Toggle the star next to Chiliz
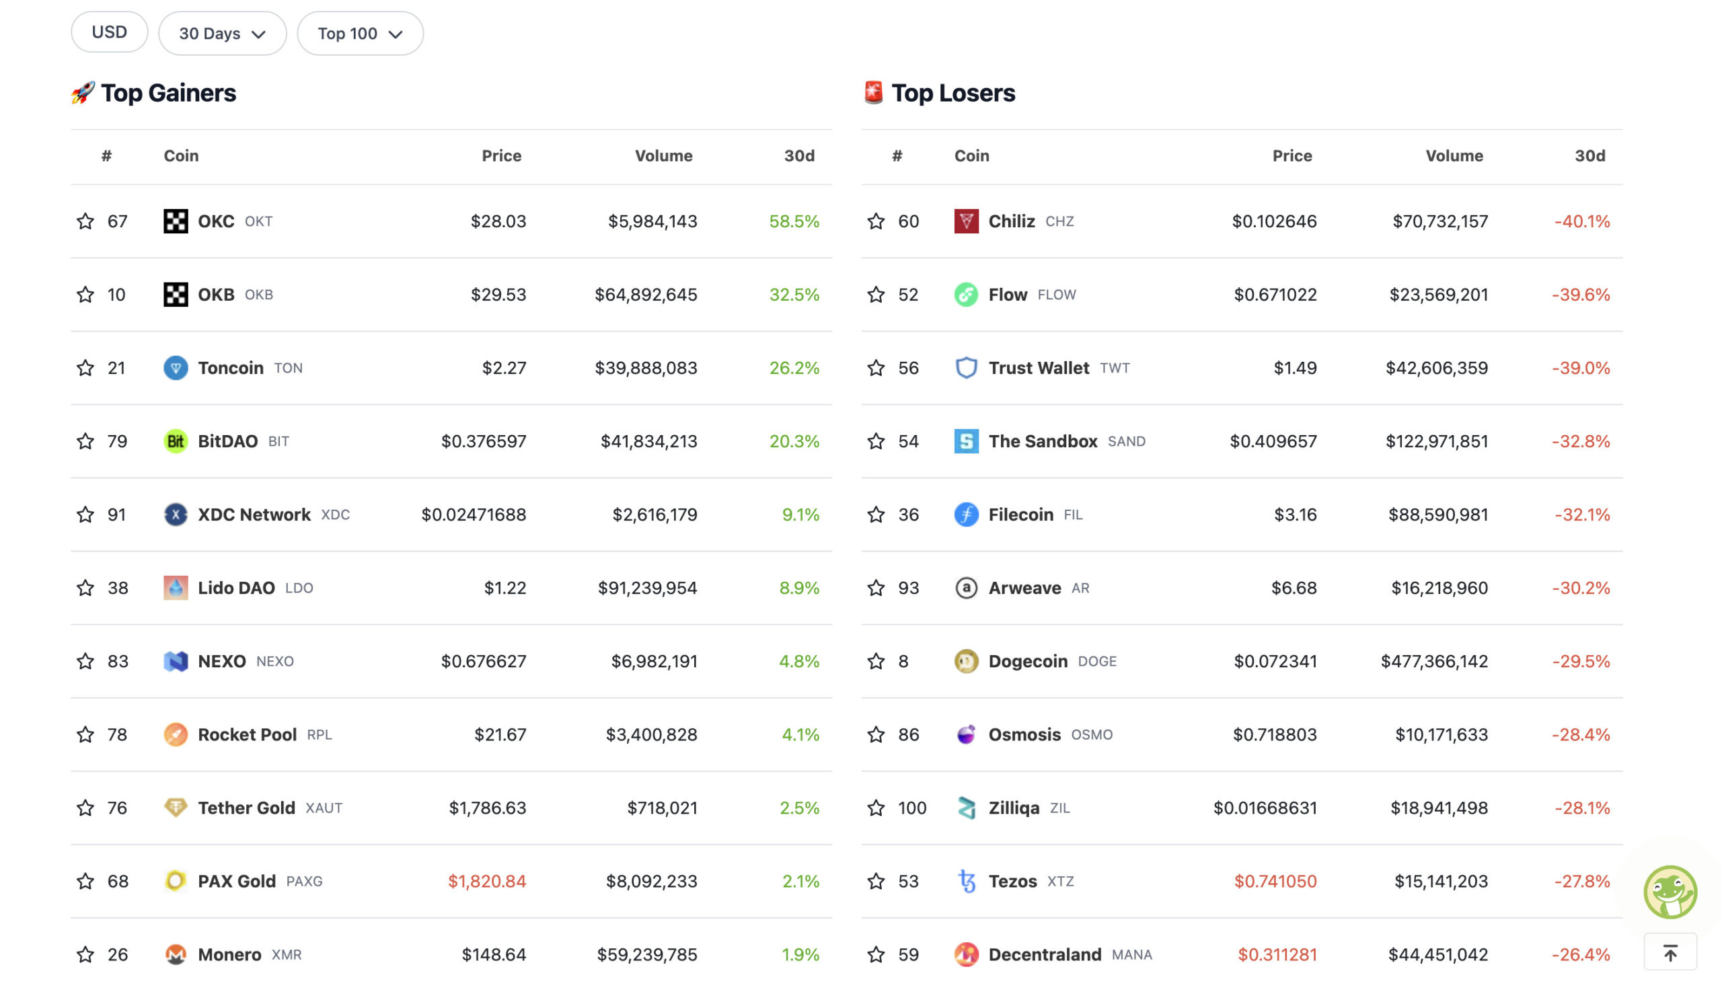1722x990 pixels. pos(876,221)
